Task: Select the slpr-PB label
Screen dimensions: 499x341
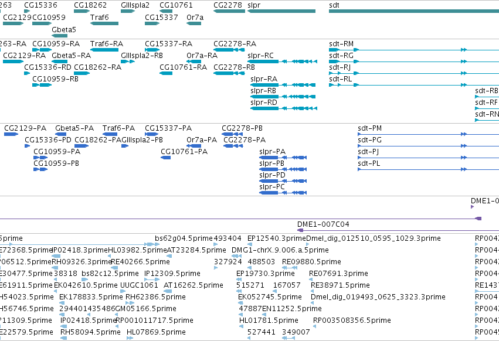Action: [x=271, y=163]
